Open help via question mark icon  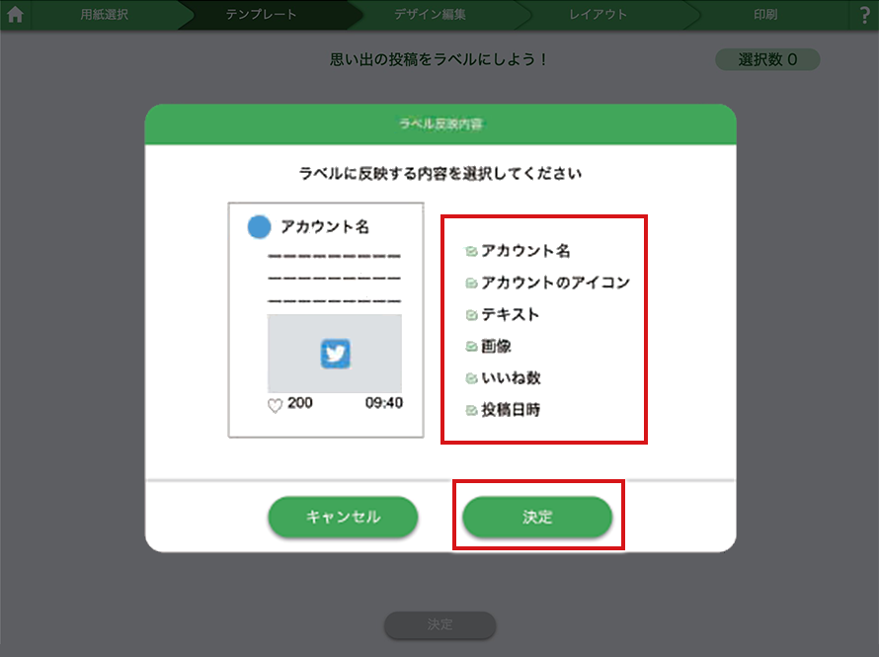tap(865, 15)
